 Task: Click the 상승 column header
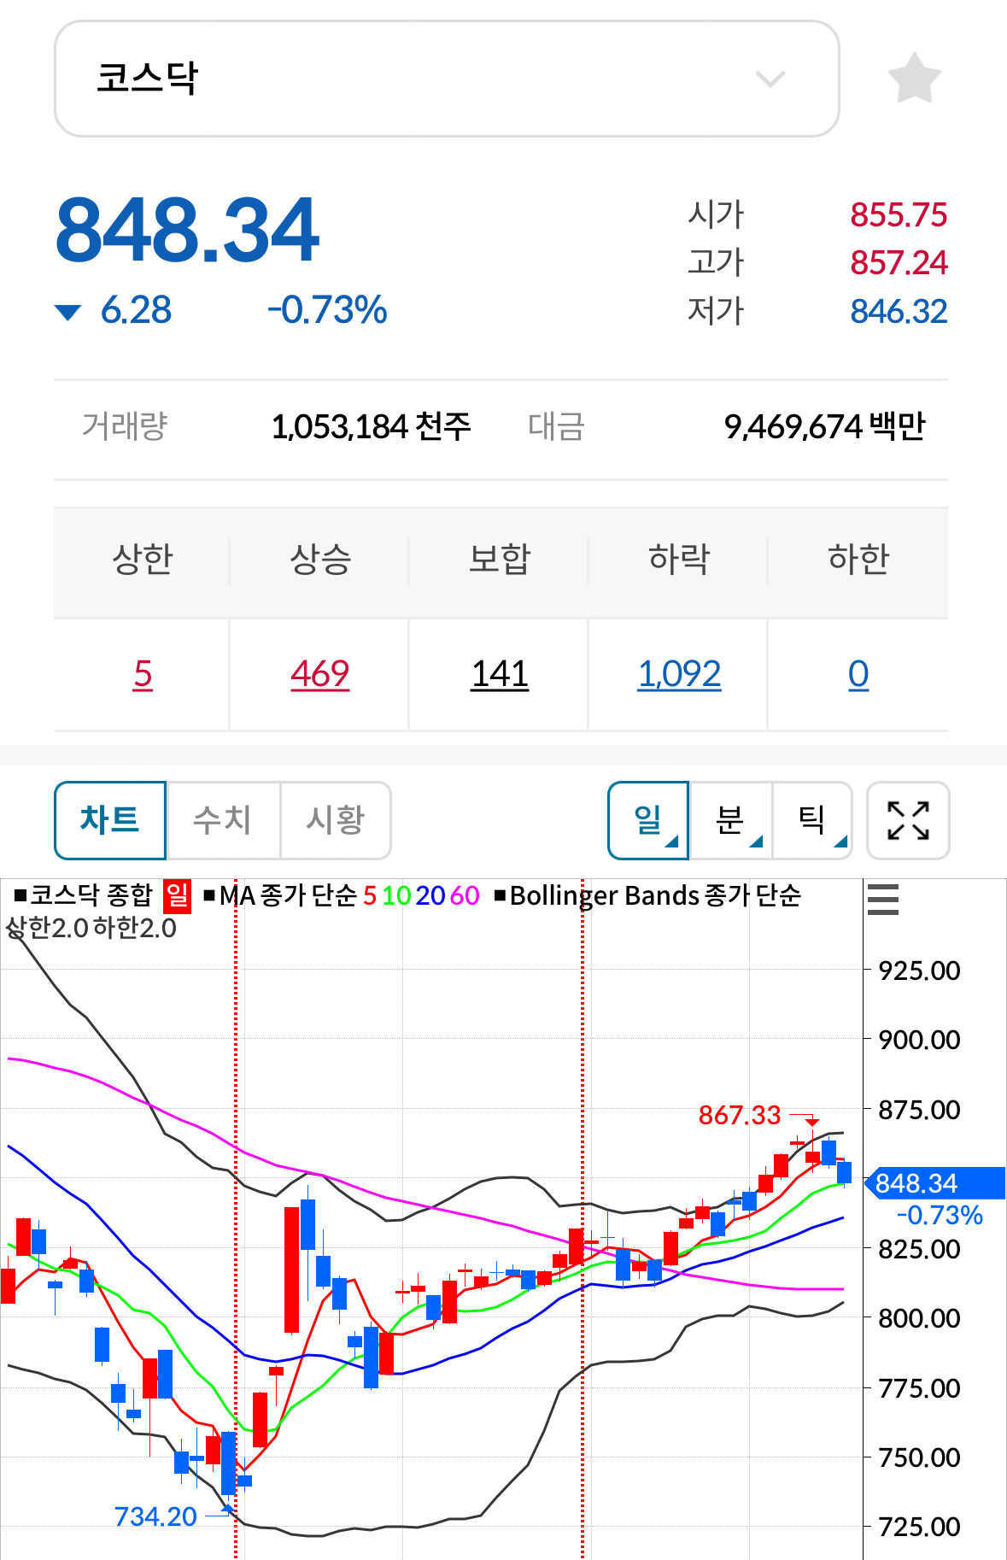pyautogui.click(x=320, y=560)
